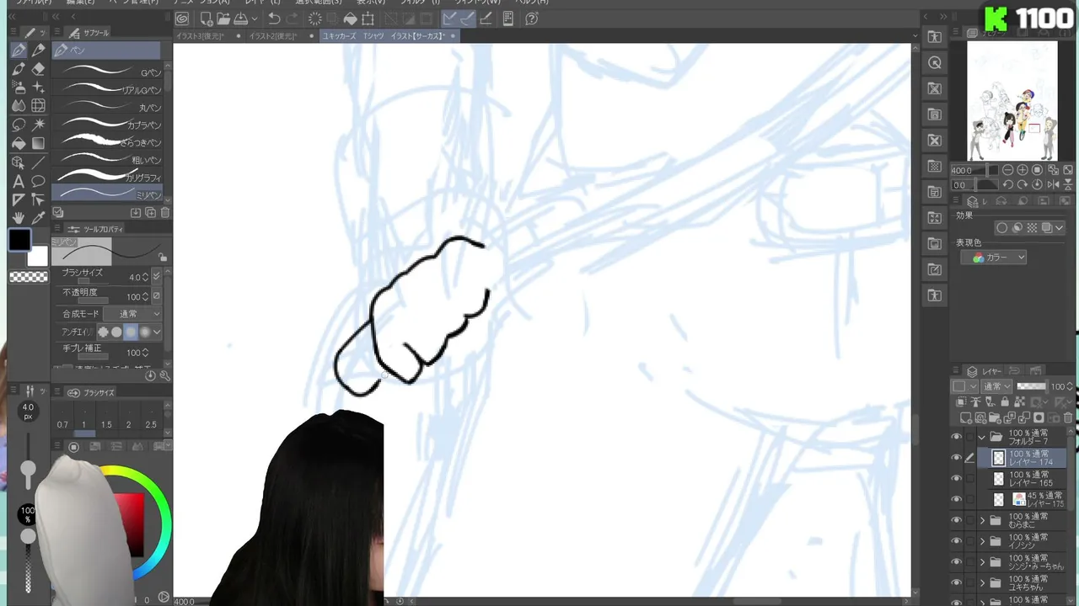Toggle the eye for レイヤー 175
The image size is (1079, 606).
pos(956,499)
